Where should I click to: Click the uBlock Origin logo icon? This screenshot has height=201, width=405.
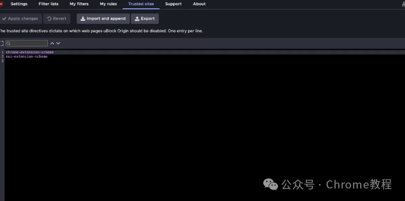coord(1,4)
